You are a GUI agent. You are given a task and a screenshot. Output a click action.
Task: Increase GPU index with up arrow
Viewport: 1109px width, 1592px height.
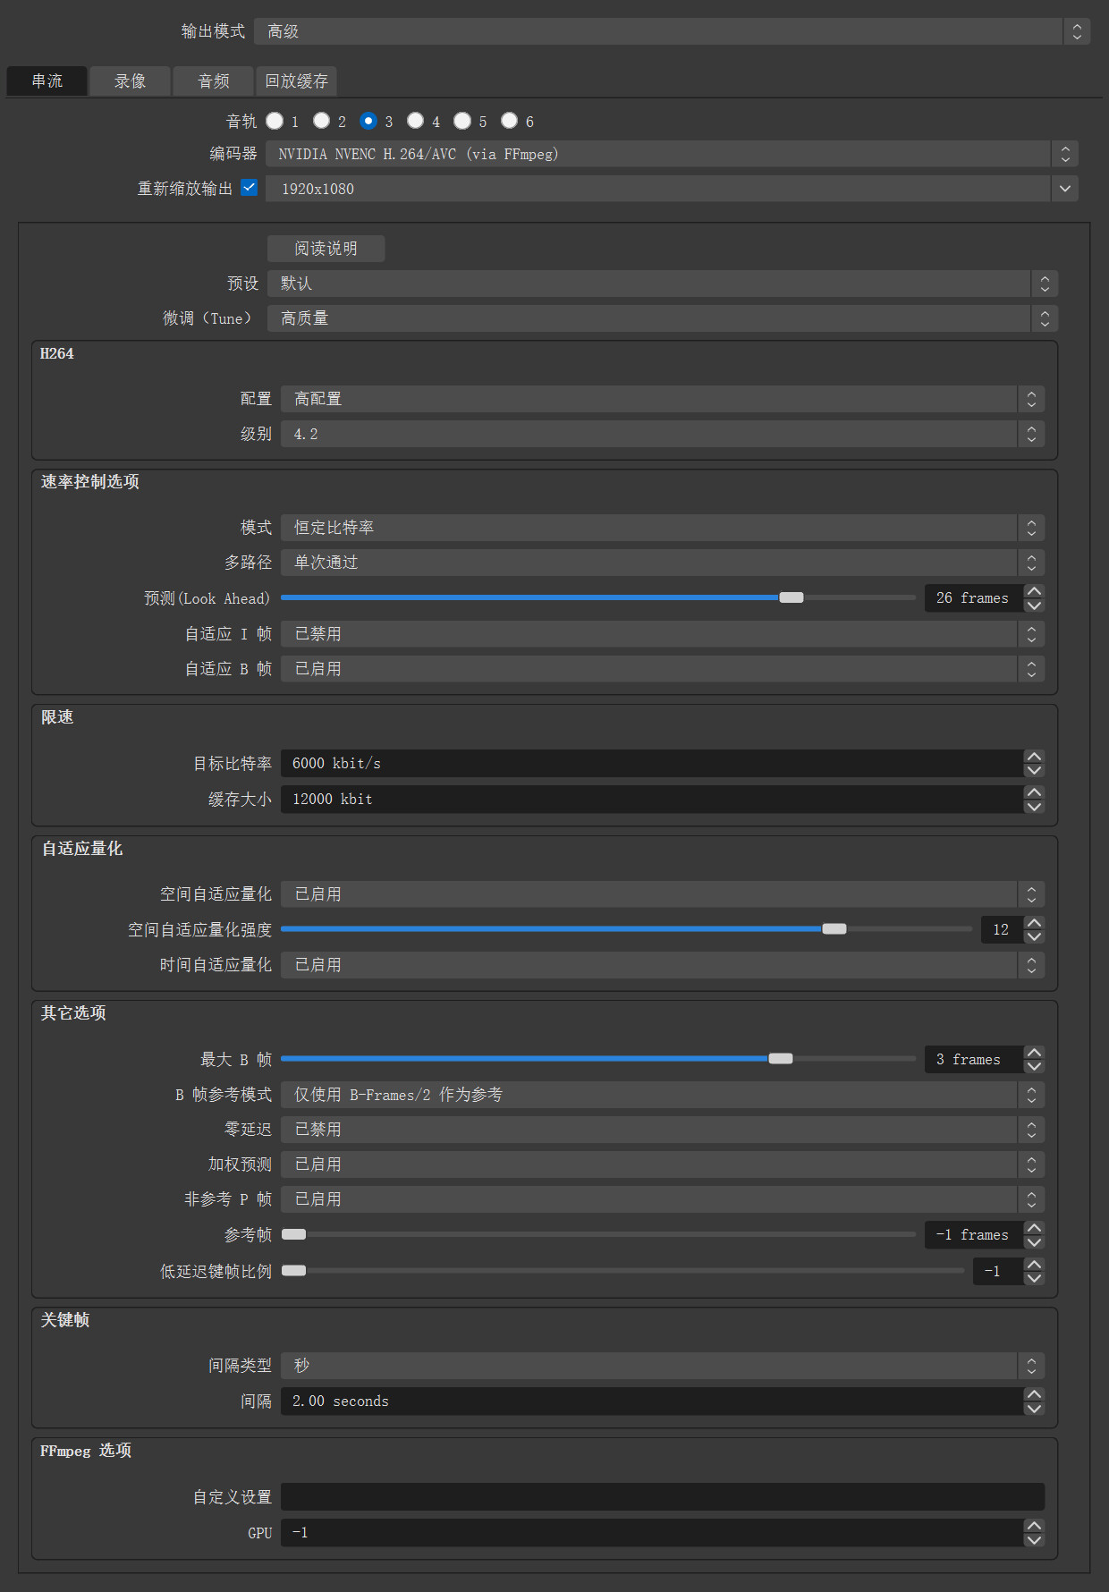(x=1034, y=1526)
